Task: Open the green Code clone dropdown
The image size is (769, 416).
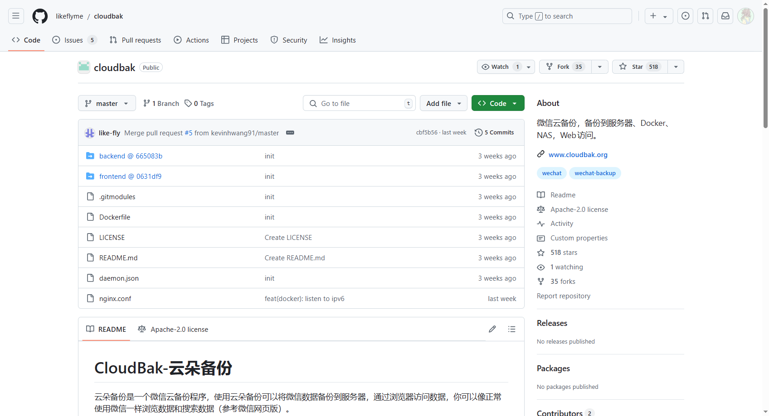Action: pyautogui.click(x=498, y=103)
